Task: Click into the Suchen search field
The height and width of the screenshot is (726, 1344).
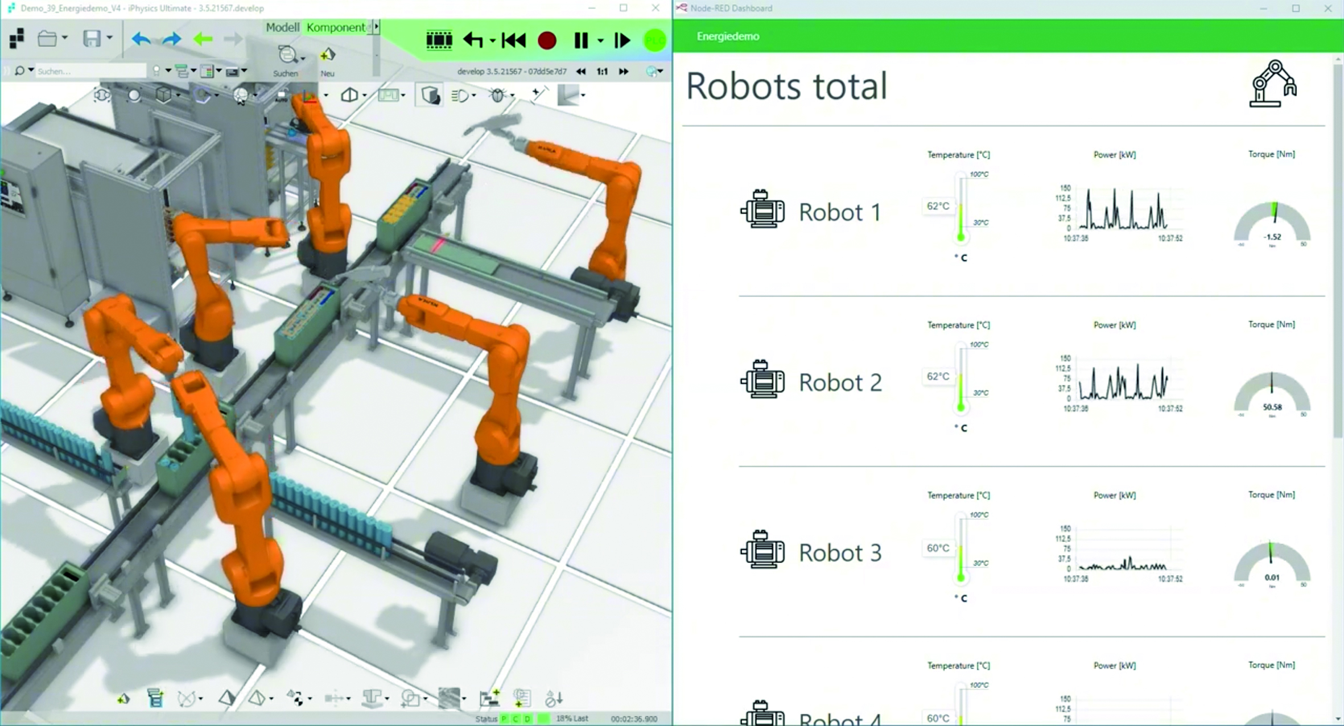Action: click(x=91, y=71)
